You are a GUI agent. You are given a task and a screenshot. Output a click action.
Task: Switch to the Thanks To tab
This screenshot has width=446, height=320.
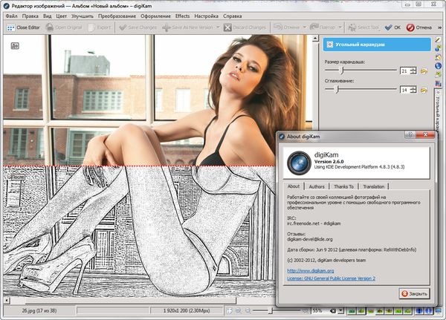coord(343,186)
